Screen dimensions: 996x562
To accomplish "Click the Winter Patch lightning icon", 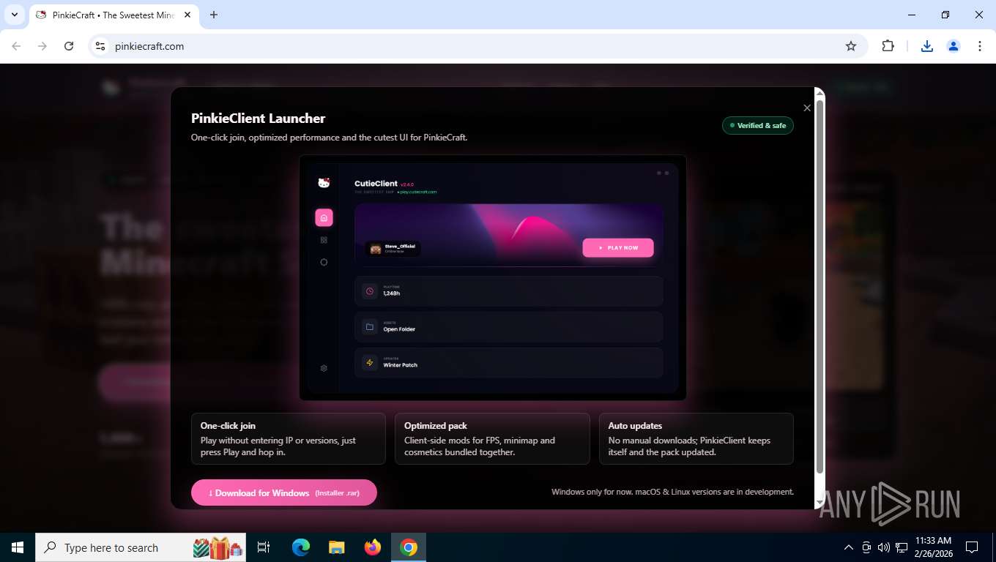I will (370, 362).
